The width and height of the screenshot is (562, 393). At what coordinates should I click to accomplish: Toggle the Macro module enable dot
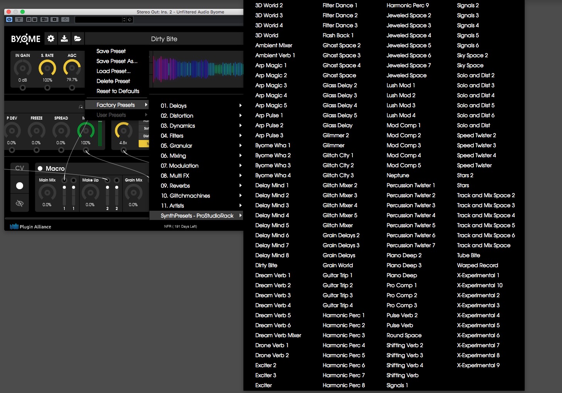tap(40, 168)
